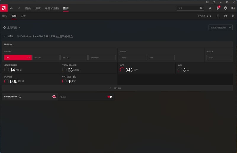The width and height of the screenshot is (237, 153).
Task: Select the 自定义 manual tuning option
Action: pos(219,57)
